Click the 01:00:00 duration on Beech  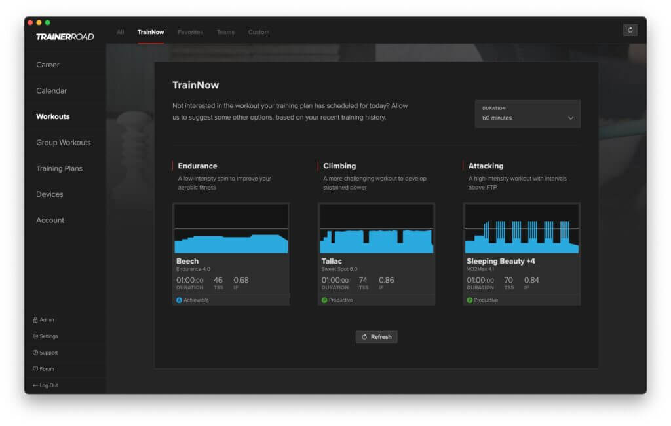(189, 280)
